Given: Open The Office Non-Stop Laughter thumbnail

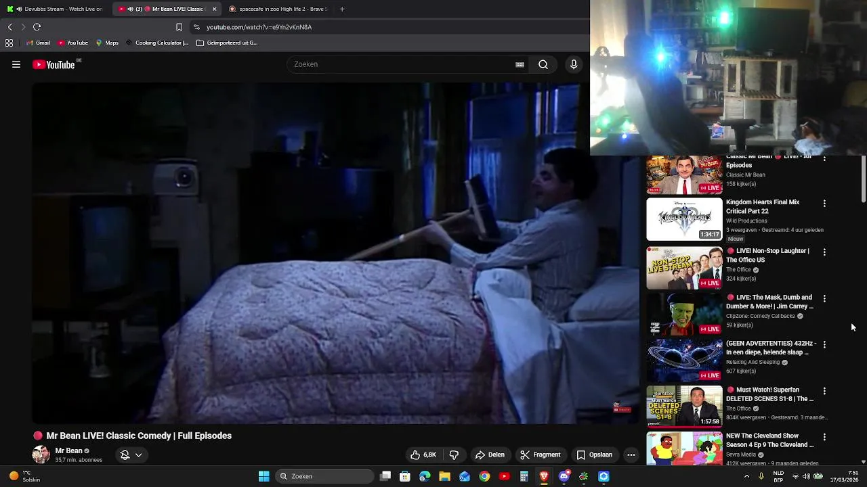Looking at the screenshot, I should [684, 268].
